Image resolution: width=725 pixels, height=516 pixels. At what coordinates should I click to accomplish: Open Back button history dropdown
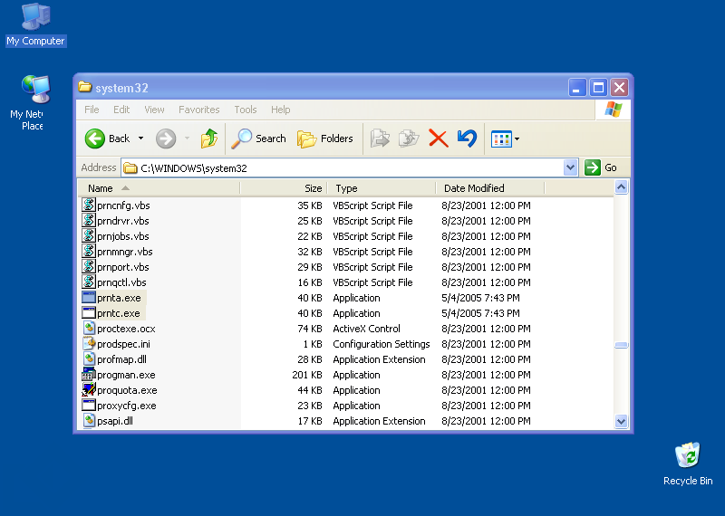[x=141, y=139]
